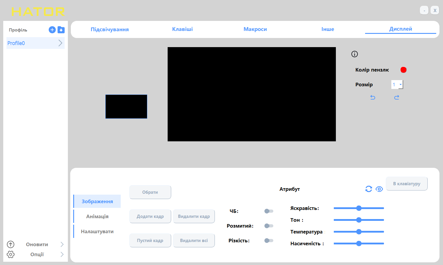The width and height of the screenshot is (443, 265).
Task: Switch to the Підсвічування tab
Action: pyautogui.click(x=110, y=29)
